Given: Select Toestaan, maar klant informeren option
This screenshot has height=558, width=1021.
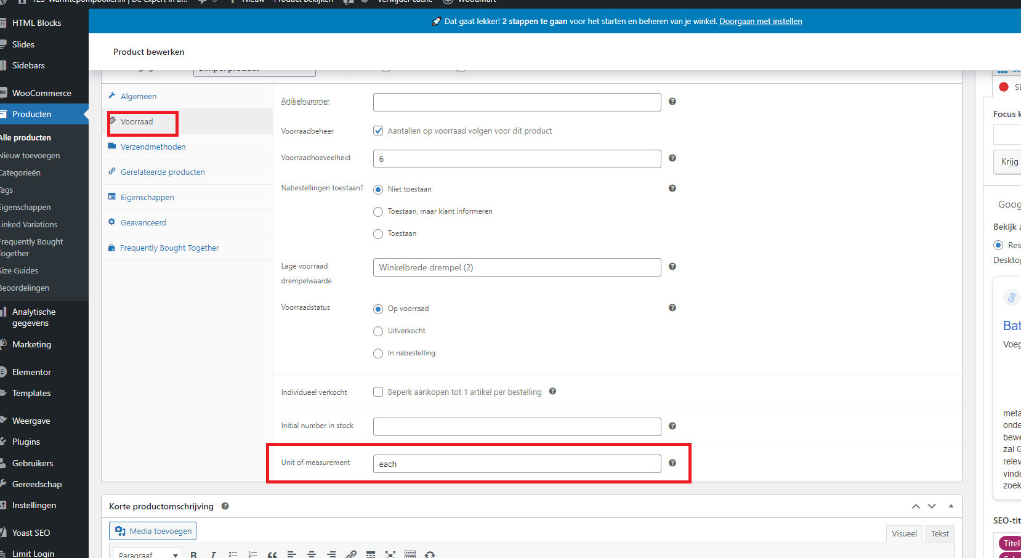Looking at the screenshot, I should [378, 212].
